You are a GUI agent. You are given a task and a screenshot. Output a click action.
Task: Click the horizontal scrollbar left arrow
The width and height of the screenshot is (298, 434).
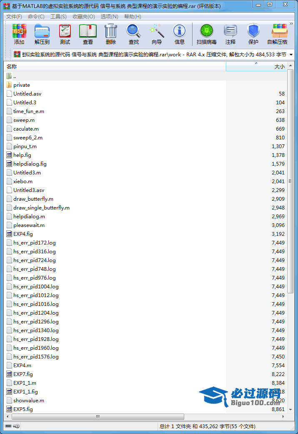8,416
